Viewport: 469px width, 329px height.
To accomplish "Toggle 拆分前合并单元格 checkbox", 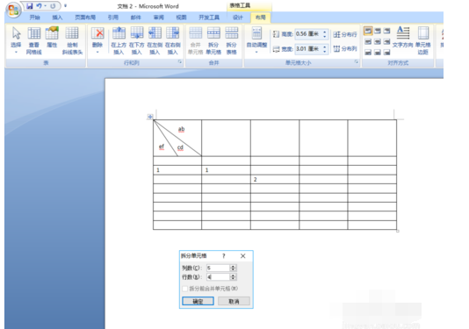I will click(x=184, y=289).
